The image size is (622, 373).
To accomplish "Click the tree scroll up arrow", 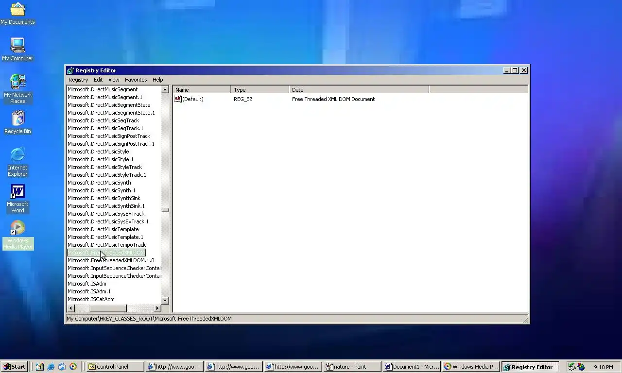I will tap(165, 90).
